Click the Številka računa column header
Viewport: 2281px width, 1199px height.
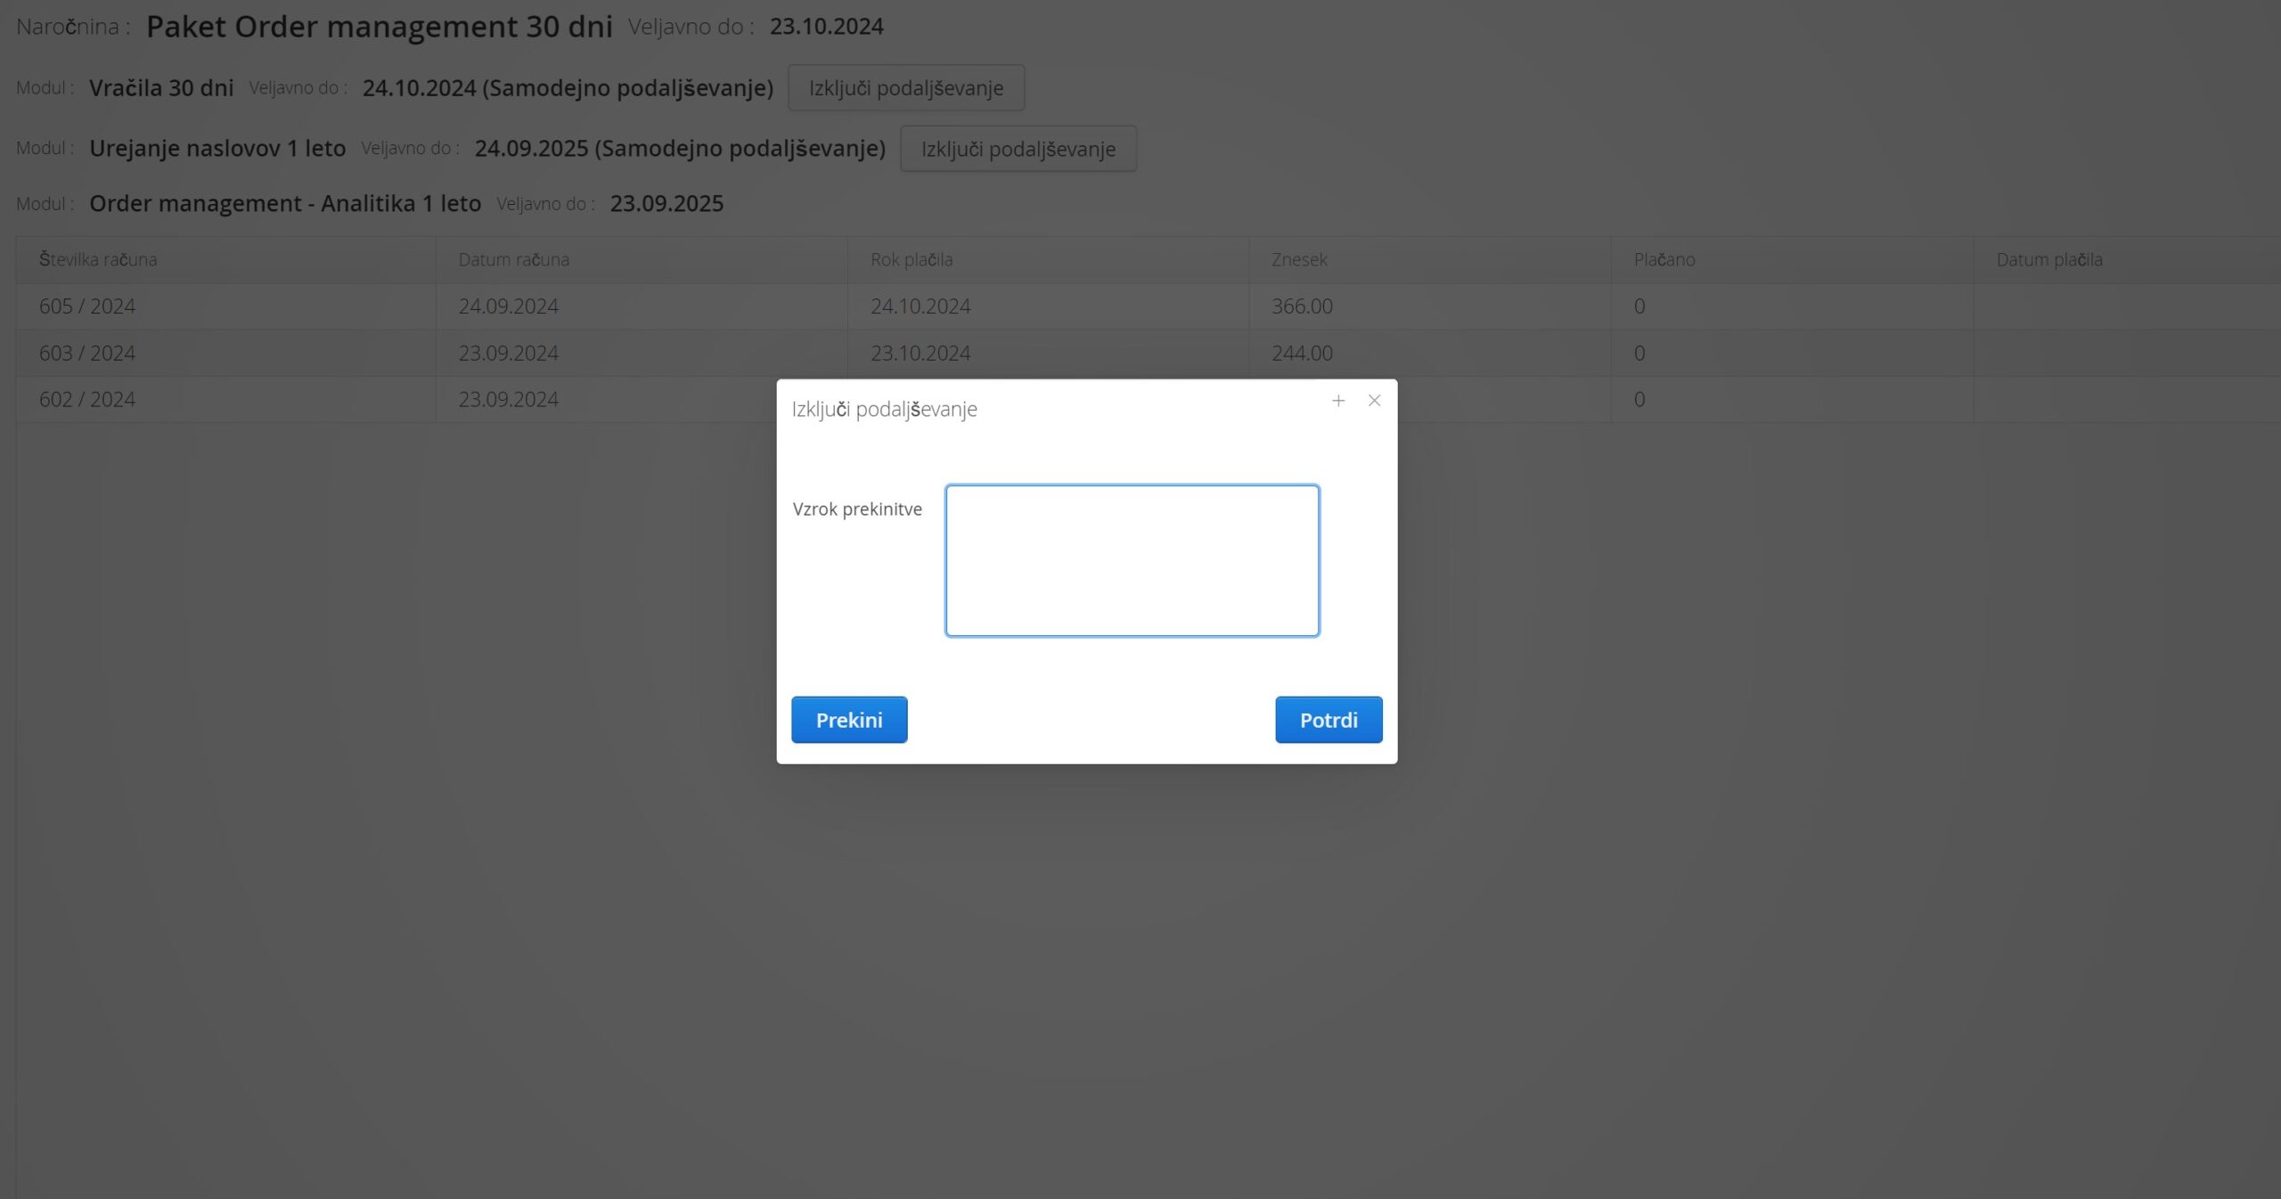click(x=98, y=260)
